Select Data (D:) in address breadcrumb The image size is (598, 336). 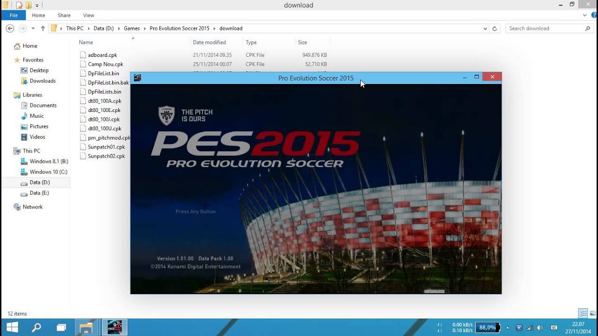pyautogui.click(x=104, y=28)
